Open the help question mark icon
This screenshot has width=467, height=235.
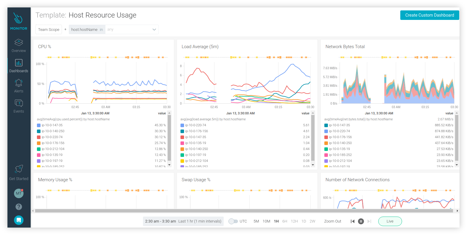(18, 207)
